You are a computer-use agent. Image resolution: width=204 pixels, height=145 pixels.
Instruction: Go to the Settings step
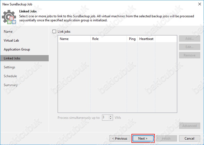pyautogui.click(x=9, y=67)
